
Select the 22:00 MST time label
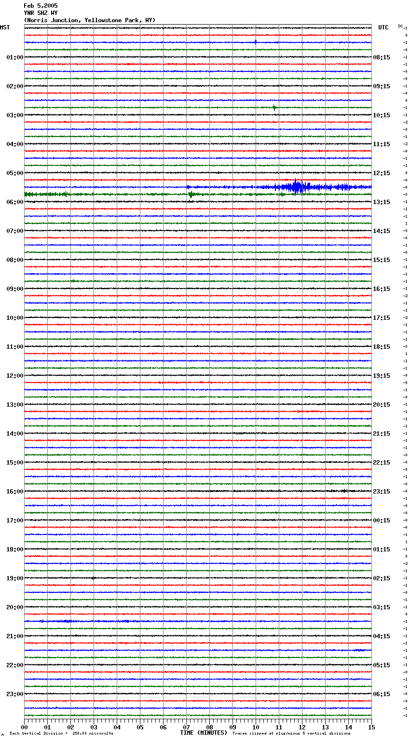pyautogui.click(x=15, y=665)
